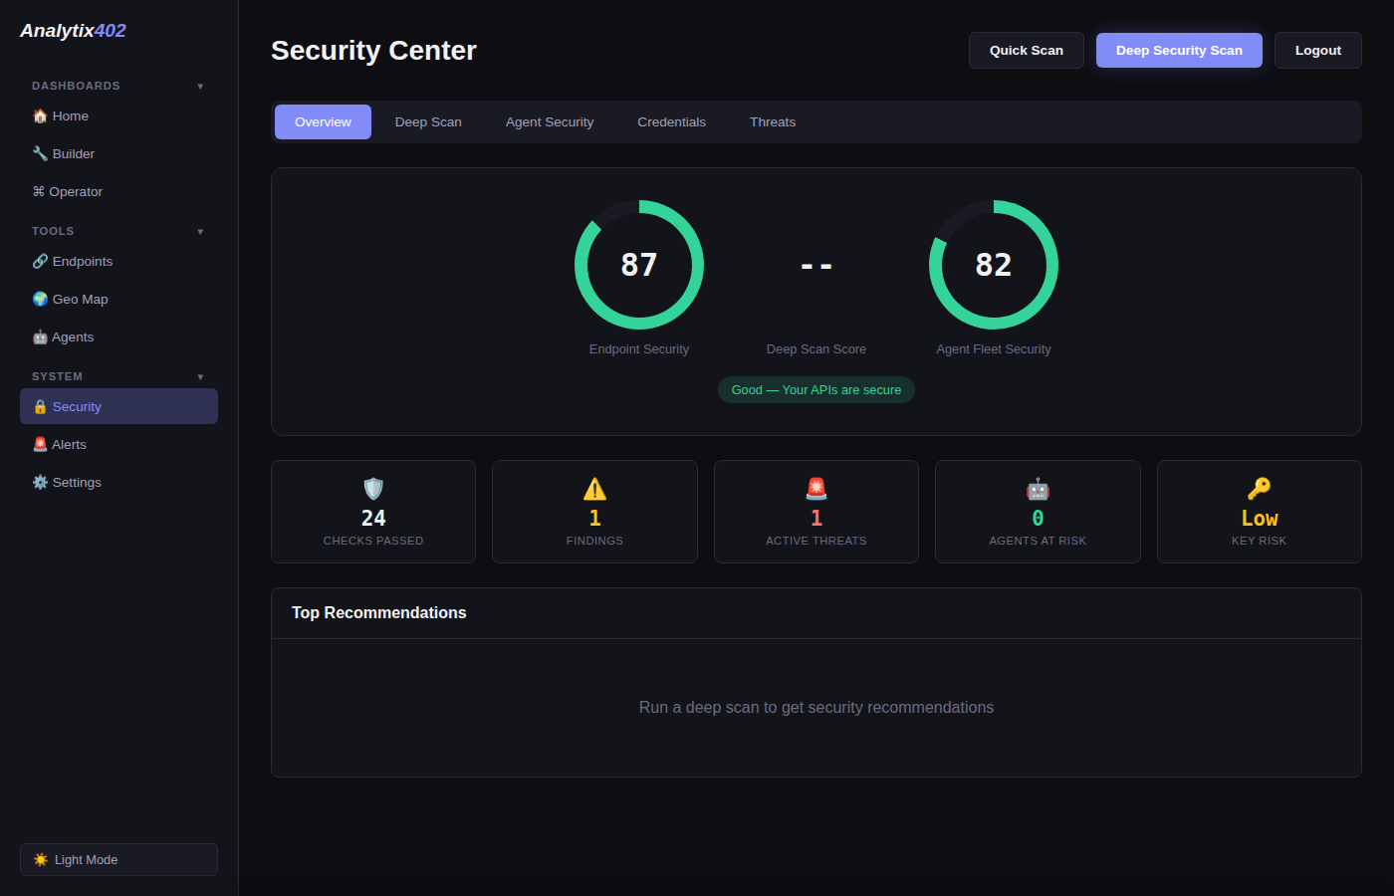The width and height of the screenshot is (1394, 896).
Task: Click the Security padlock icon
Action: tap(40, 406)
